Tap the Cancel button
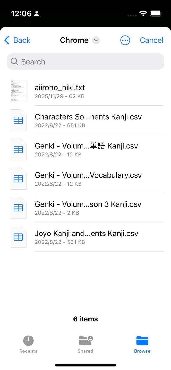Screen dimensions: 171x370 pyautogui.click(x=151, y=40)
